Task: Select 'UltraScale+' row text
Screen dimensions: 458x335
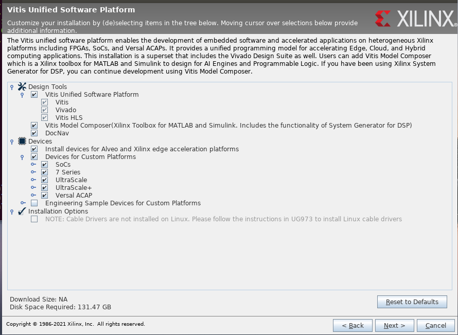Action: click(74, 187)
